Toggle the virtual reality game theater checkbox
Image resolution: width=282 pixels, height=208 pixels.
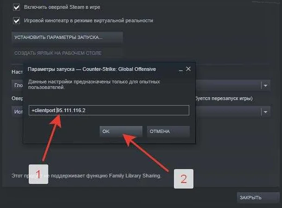pos(17,21)
